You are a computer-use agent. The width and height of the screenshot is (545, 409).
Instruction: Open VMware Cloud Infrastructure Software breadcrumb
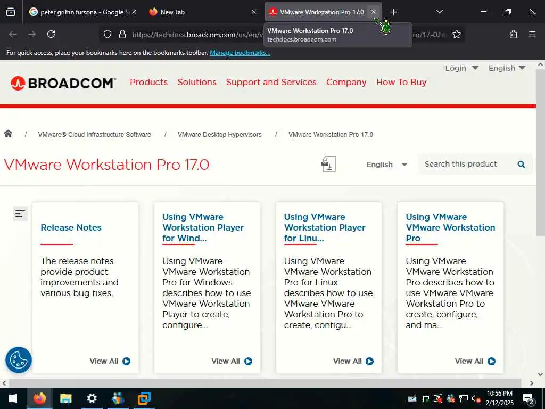[x=95, y=135]
